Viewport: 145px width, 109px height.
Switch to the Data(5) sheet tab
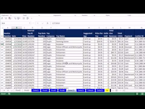tap(100, 90)
